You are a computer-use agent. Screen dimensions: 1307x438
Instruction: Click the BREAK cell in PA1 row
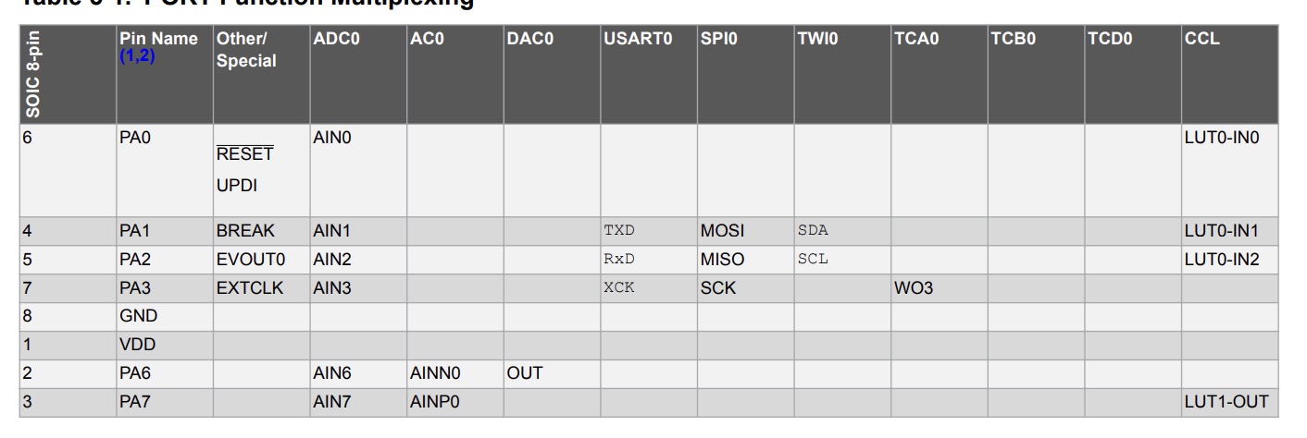(x=245, y=230)
